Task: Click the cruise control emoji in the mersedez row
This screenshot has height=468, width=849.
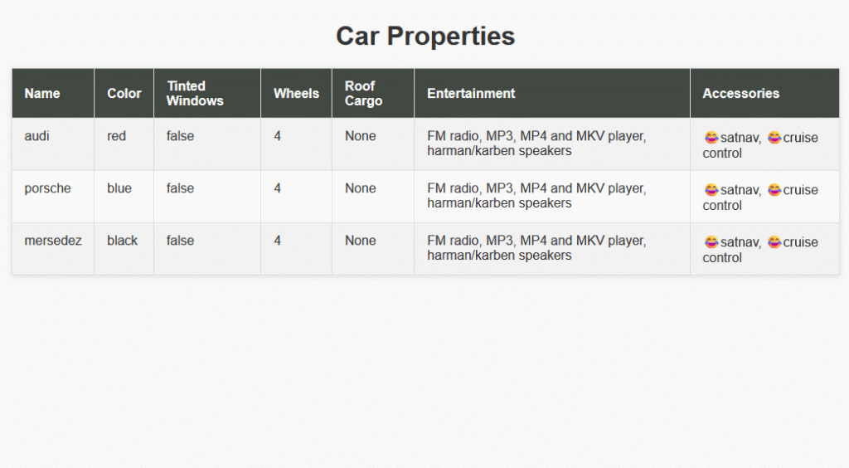Action: click(x=774, y=242)
